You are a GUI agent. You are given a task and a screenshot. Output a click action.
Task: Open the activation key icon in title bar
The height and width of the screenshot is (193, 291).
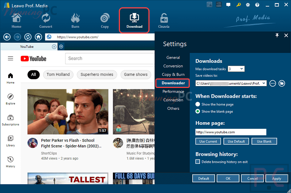tap(238, 5)
